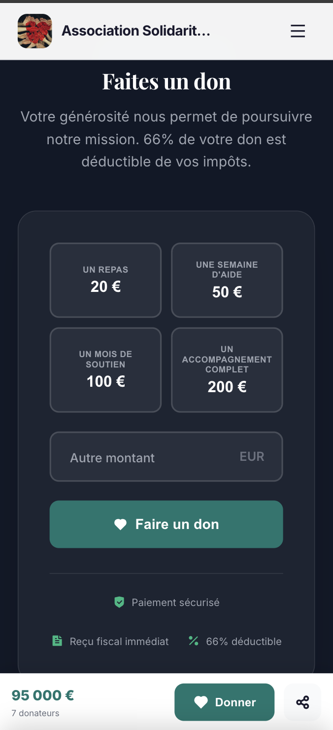The width and height of the screenshot is (333, 730).
Task: Click the Association Solidarité logo image
Action: tap(34, 31)
